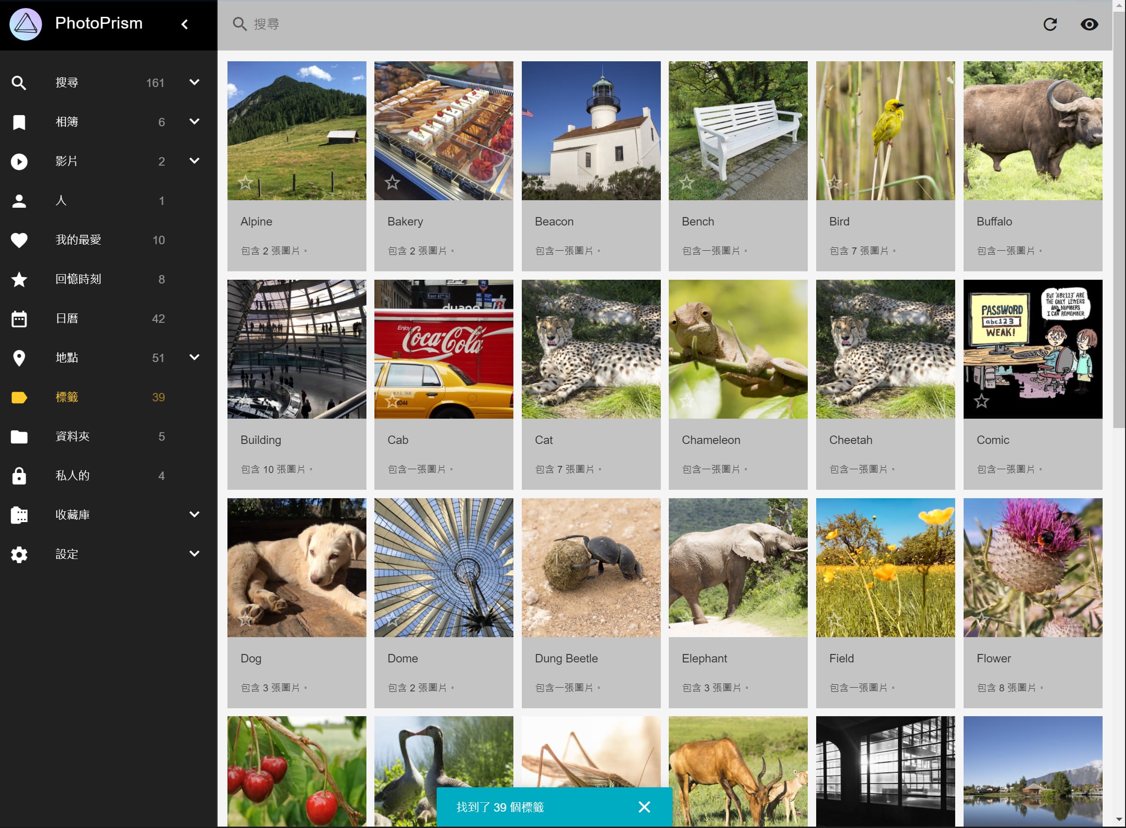Open 資料夾 in the sidebar
This screenshot has height=828, width=1126.
(108, 436)
